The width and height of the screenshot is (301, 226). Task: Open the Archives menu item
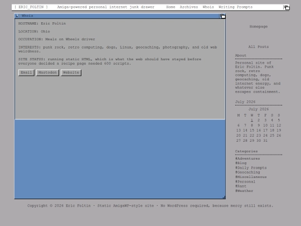tap(189, 7)
